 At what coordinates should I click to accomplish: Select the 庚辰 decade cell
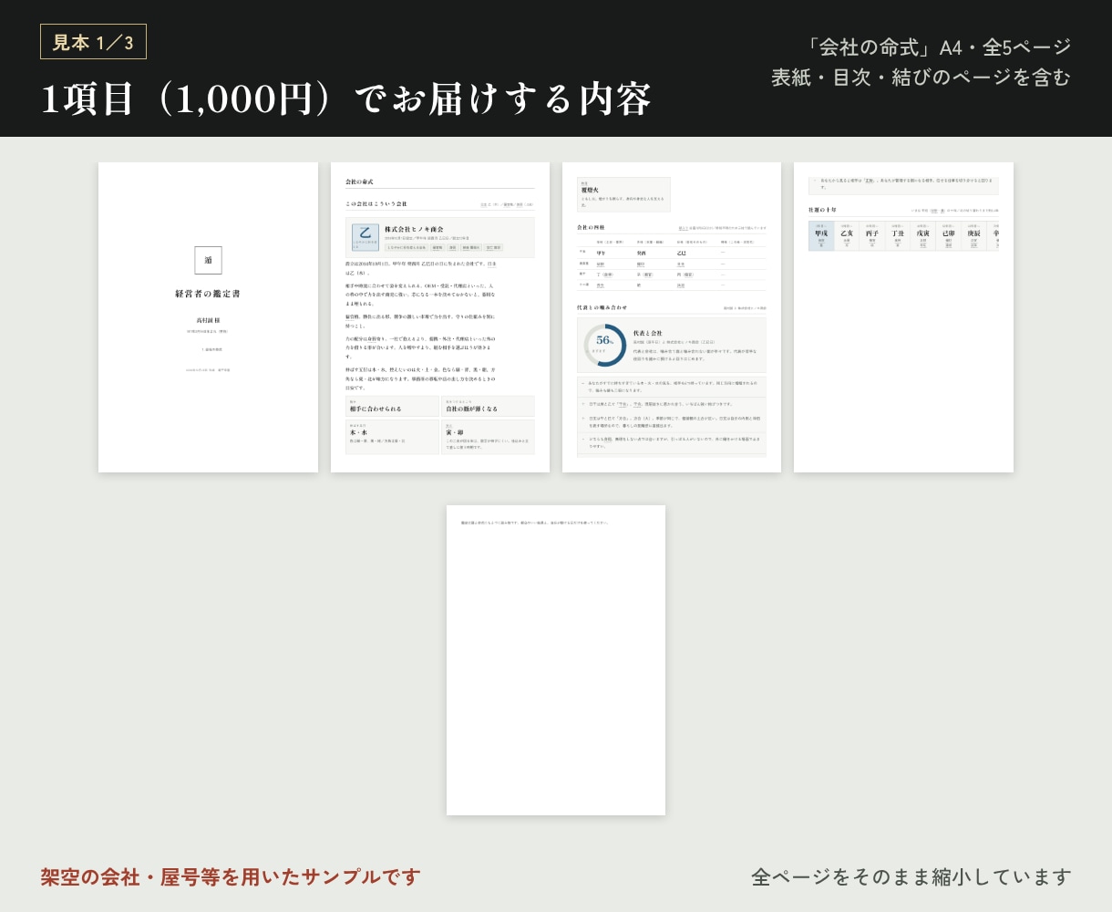[974, 236]
